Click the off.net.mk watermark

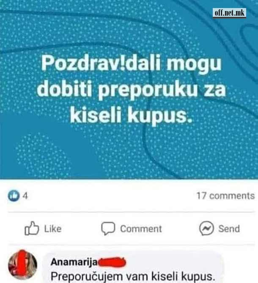click(x=229, y=13)
